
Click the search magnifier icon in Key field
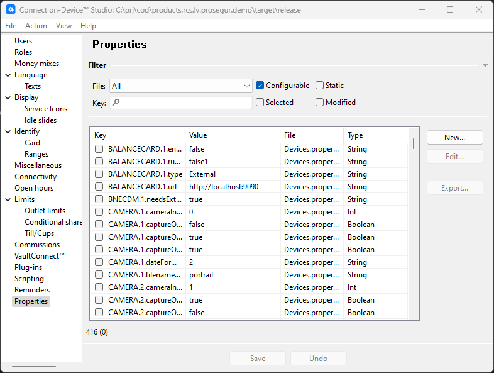[116, 102]
